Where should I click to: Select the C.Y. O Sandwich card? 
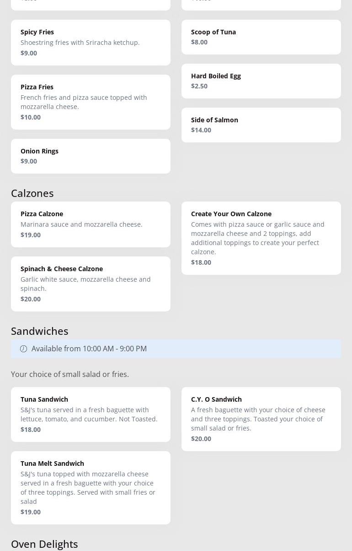(x=261, y=419)
